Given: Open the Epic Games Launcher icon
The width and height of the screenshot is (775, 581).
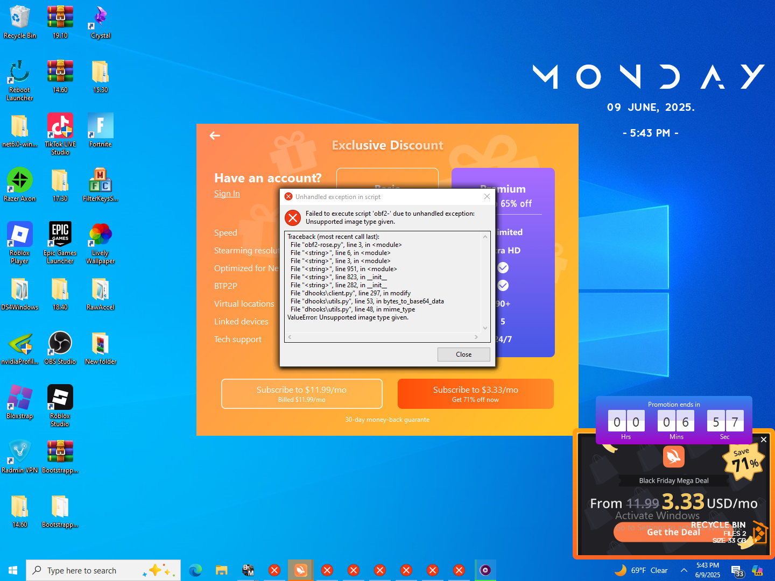Looking at the screenshot, I should pyautogui.click(x=60, y=243).
